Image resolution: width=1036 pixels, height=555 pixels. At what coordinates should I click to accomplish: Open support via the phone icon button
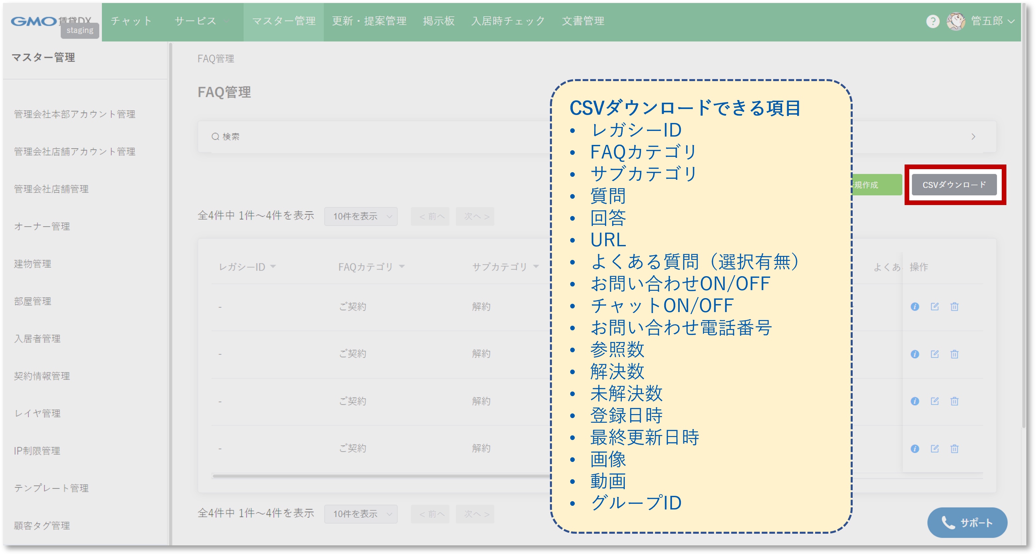967,523
